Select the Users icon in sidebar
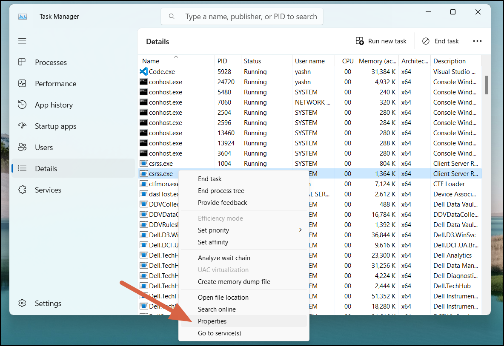Image resolution: width=504 pixels, height=346 pixels. point(22,147)
